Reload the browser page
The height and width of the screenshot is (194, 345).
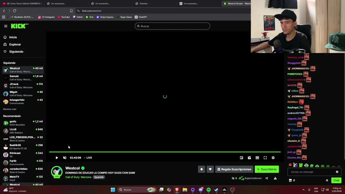coord(15,11)
